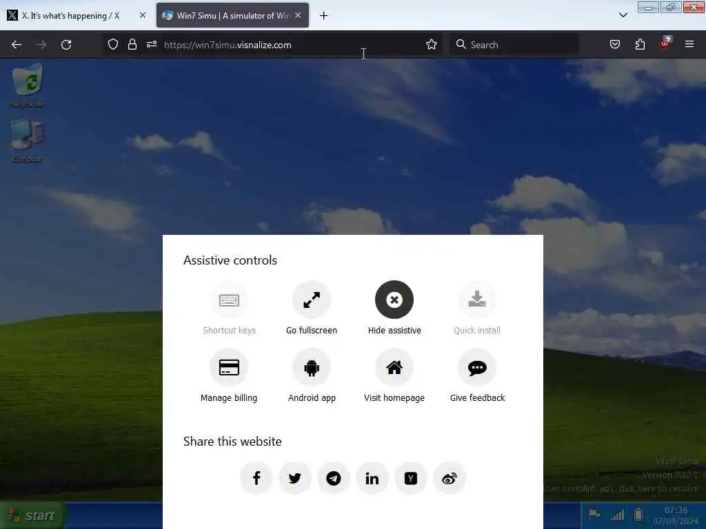Open the Firefox hamburger menu
Image resolution: width=706 pixels, height=529 pixels.
click(689, 44)
